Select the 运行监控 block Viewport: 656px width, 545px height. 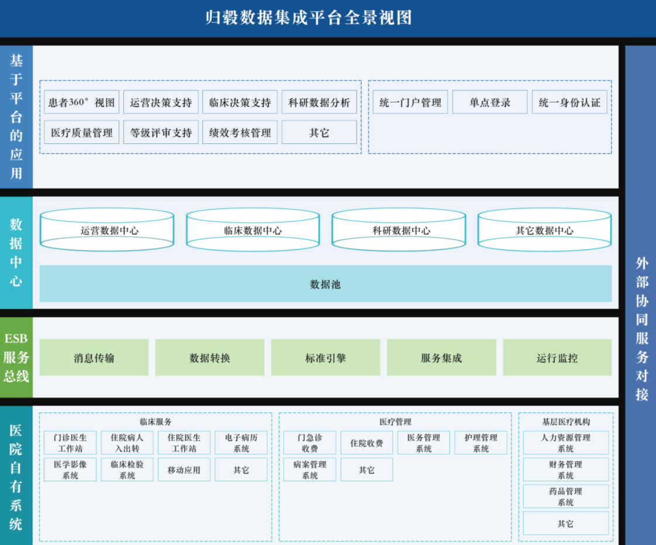point(557,358)
